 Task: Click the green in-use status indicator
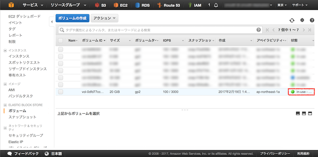coord(293,92)
